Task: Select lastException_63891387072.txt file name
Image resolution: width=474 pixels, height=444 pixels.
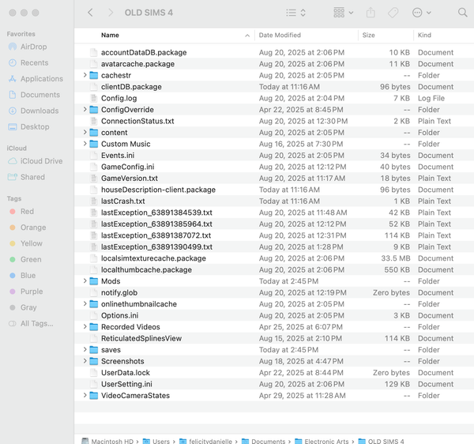Action: (x=156, y=235)
